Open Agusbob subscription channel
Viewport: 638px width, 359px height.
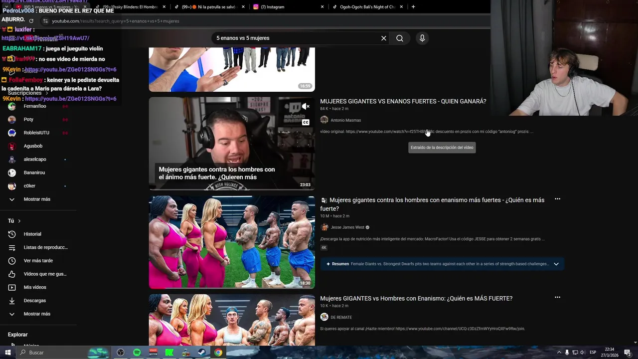pyautogui.click(x=33, y=146)
